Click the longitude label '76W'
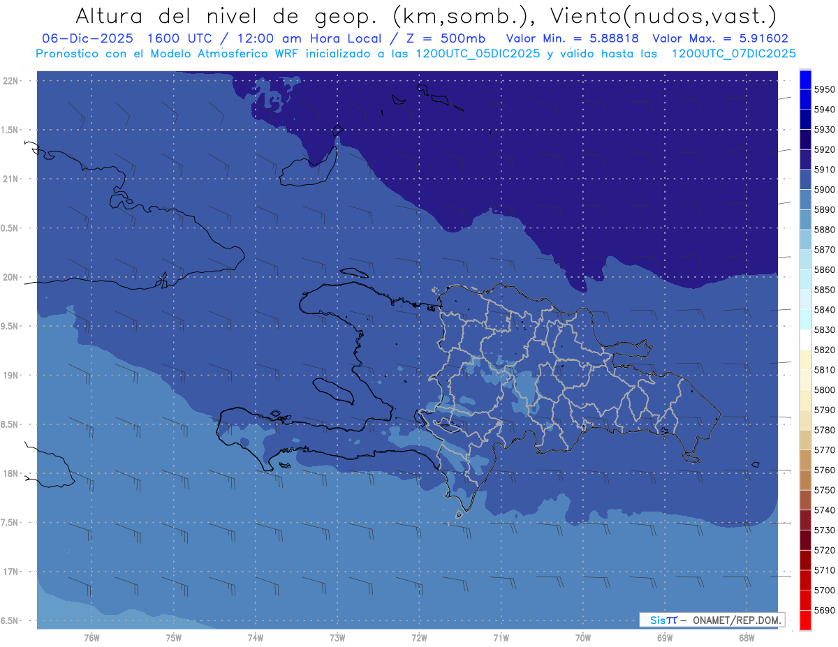The image size is (838, 647). pos(91,637)
